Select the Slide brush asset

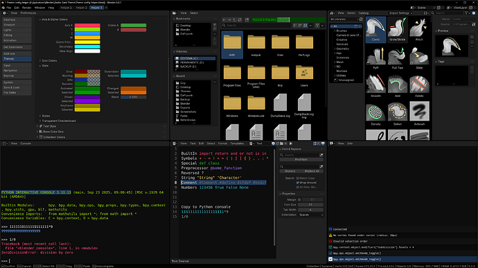pos(419,57)
